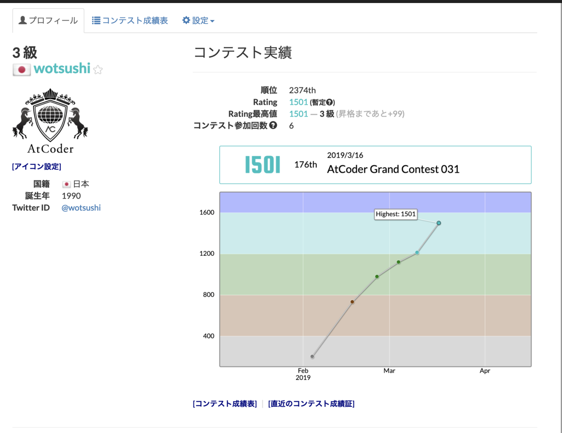Click the question mark icon beside 暫定
This screenshot has height=433, width=562.
(330, 102)
